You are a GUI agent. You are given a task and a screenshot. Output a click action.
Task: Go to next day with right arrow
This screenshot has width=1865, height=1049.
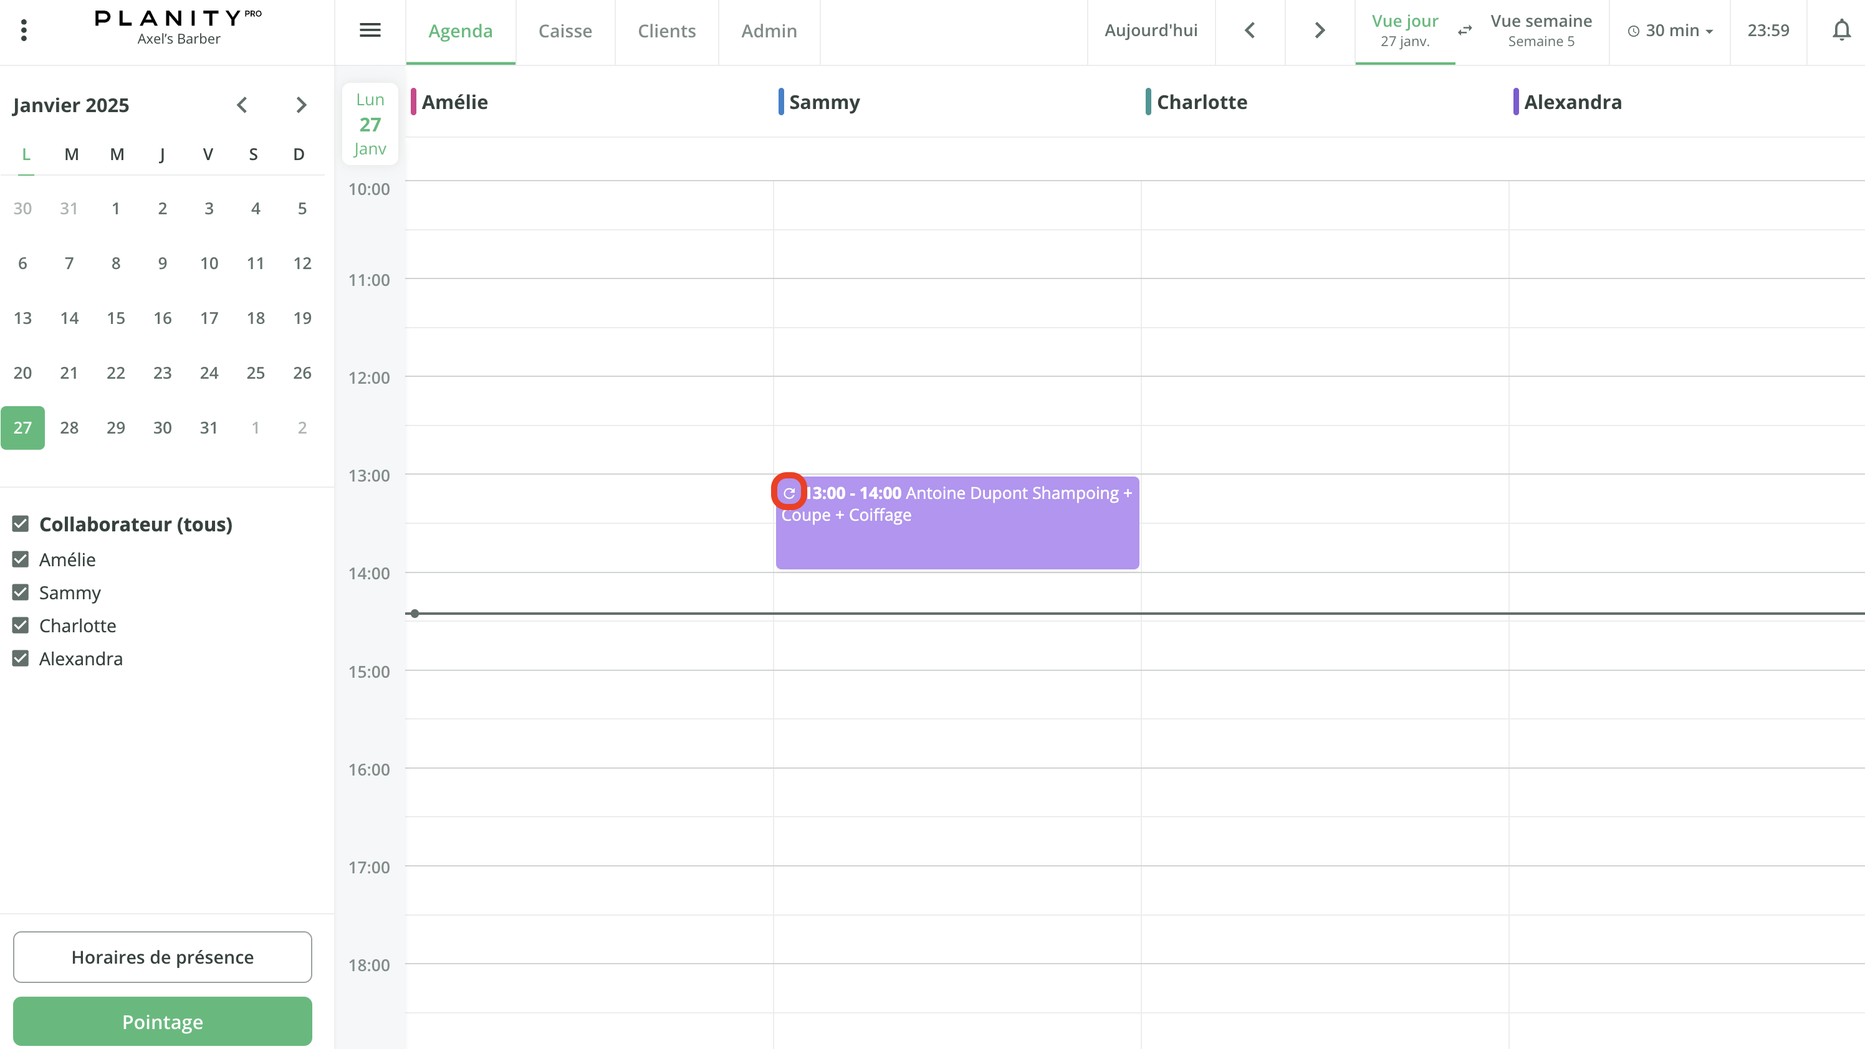coord(1318,31)
